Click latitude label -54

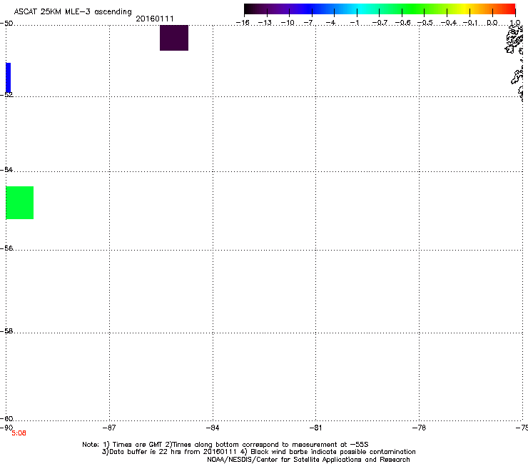pyautogui.click(x=6, y=169)
